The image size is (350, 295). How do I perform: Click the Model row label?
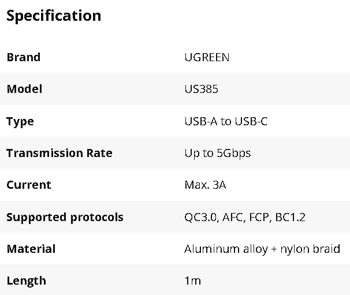(x=24, y=89)
